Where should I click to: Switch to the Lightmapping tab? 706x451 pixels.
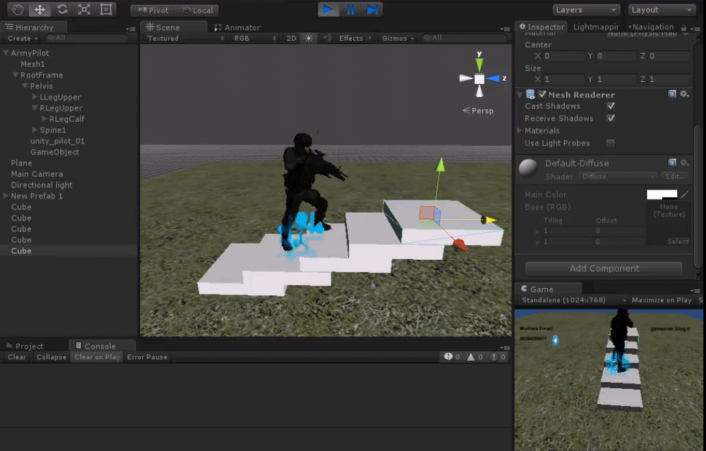pyautogui.click(x=595, y=27)
